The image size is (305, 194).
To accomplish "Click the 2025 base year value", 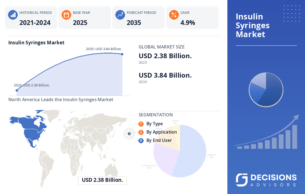I will coord(80,23).
